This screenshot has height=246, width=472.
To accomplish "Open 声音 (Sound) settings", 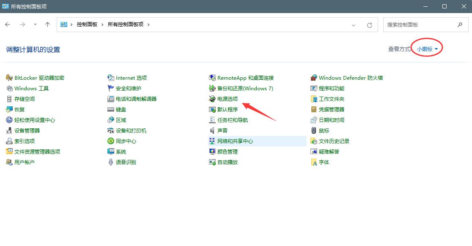I will click(x=223, y=130).
